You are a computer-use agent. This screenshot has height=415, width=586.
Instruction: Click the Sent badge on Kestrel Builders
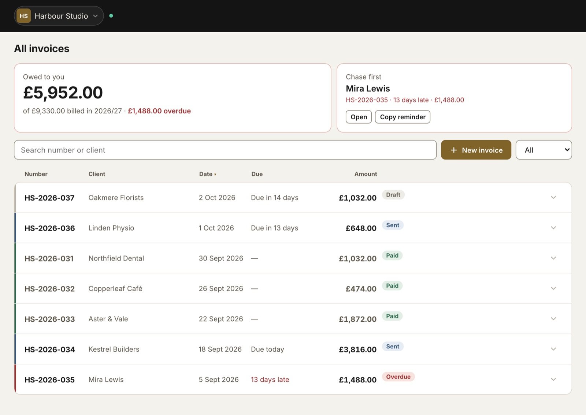393,347
